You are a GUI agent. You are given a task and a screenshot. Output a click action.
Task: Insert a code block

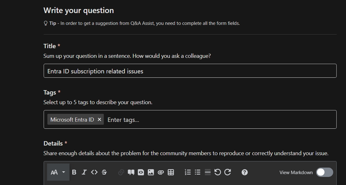coord(141,172)
